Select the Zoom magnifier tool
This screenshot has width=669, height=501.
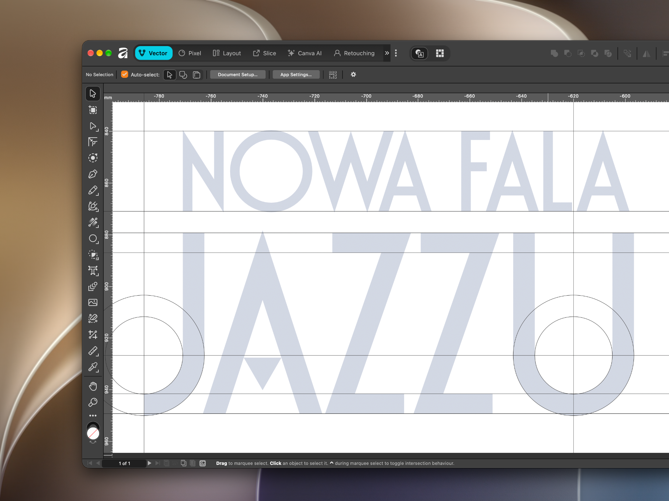point(93,402)
